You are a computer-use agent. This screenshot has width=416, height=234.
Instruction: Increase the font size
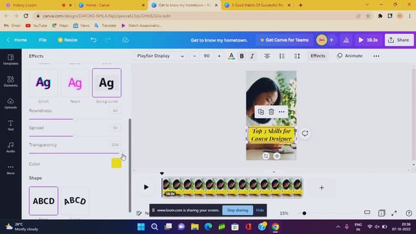point(219,56)
